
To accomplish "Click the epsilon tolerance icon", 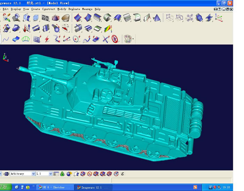I will coord(123,174).
